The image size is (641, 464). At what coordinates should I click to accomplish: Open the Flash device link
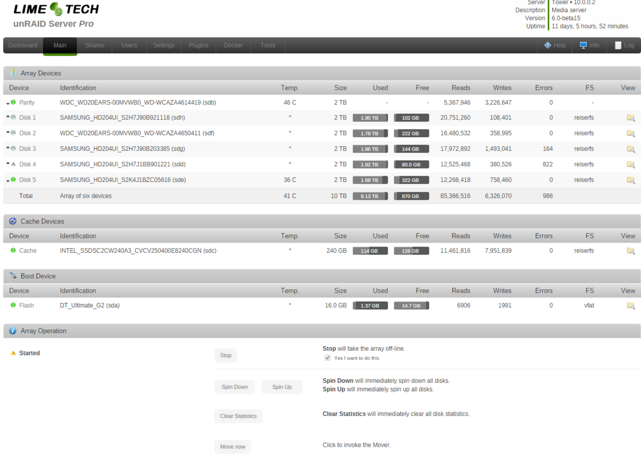(26, 305)
